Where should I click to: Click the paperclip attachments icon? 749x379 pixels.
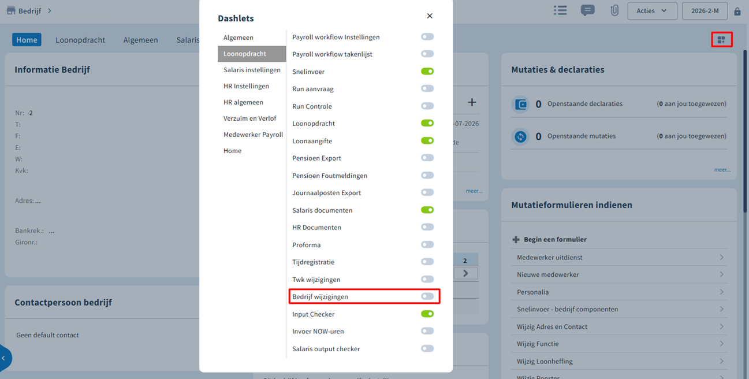coord(614,10)
